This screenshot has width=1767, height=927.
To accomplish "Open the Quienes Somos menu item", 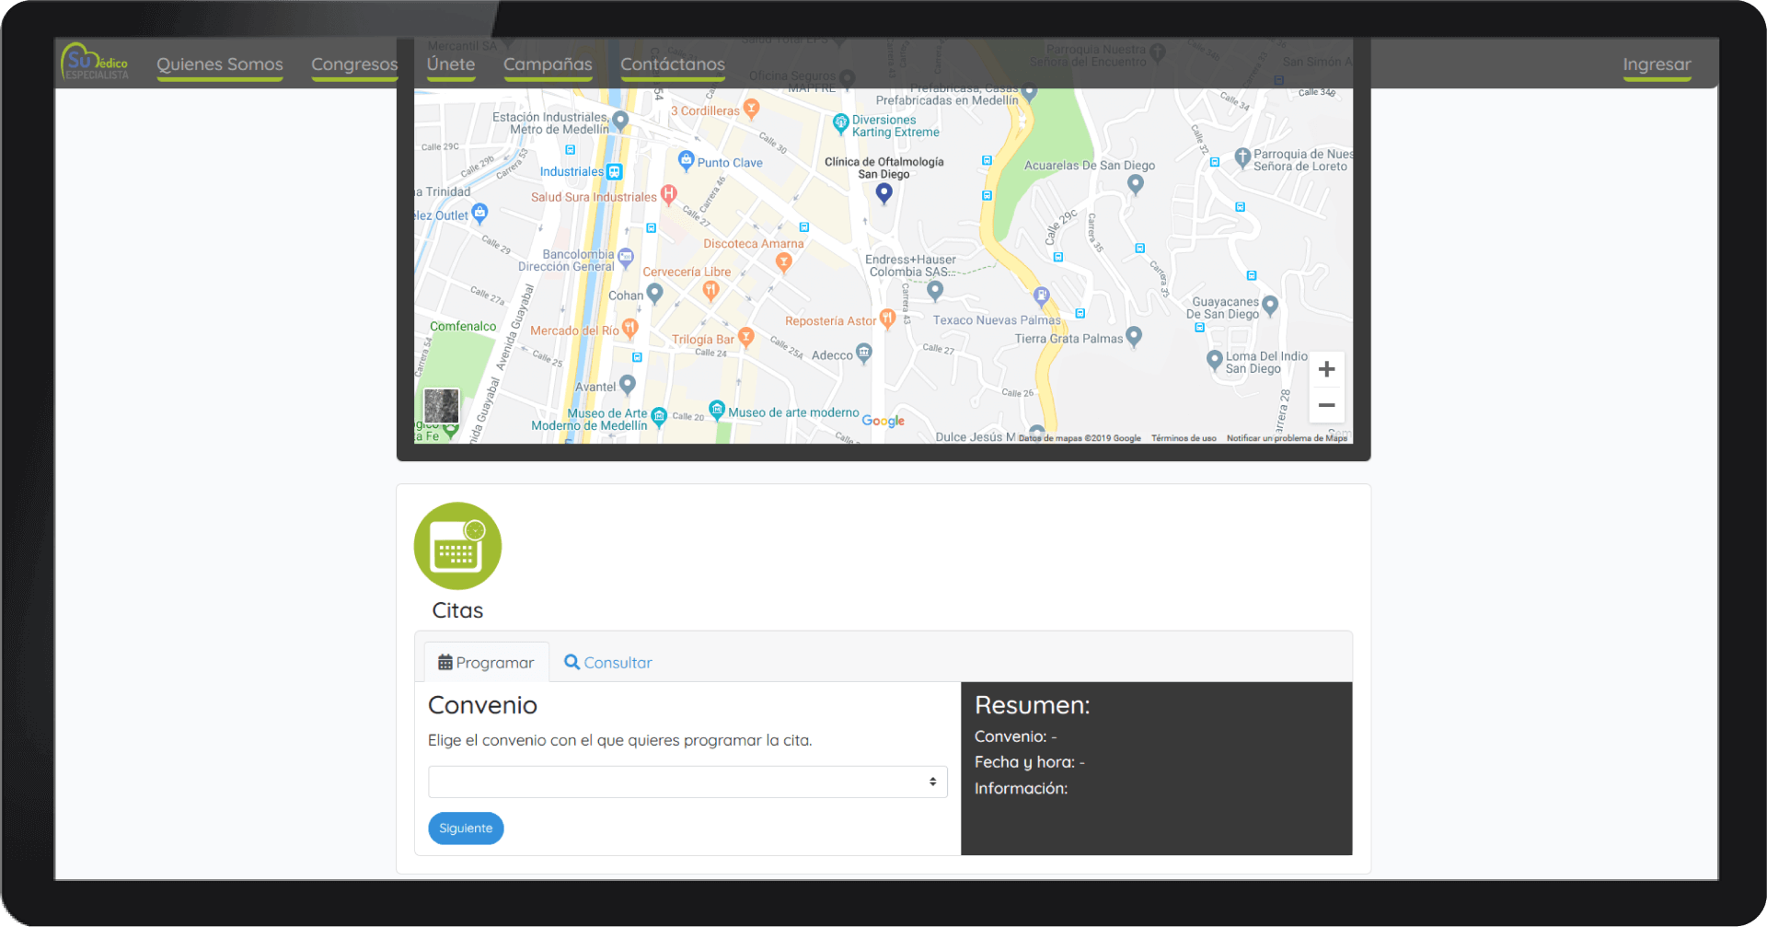I will [220, 64].
